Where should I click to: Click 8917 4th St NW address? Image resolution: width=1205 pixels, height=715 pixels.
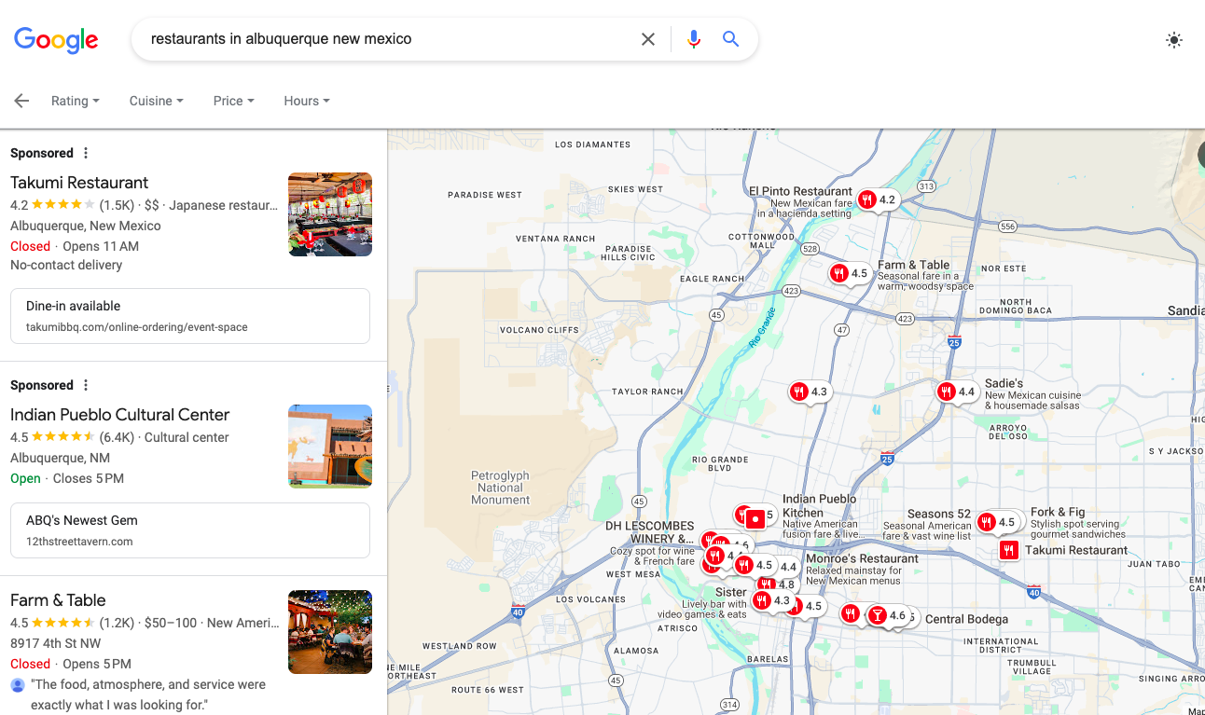point(56,643)
